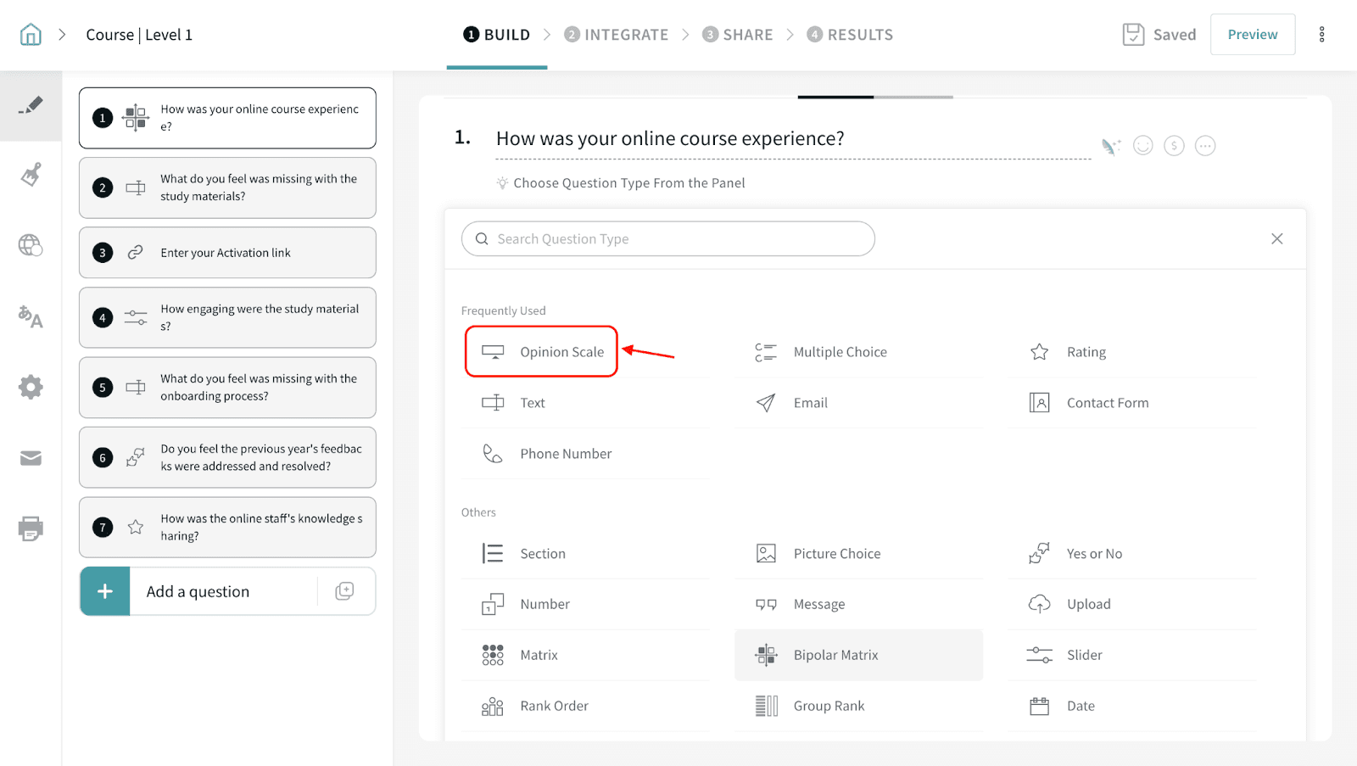The width and height of the screenshot is (1357, 766).
Task: Open the globe icon in left sidebar
Action: tap(31, 245)
